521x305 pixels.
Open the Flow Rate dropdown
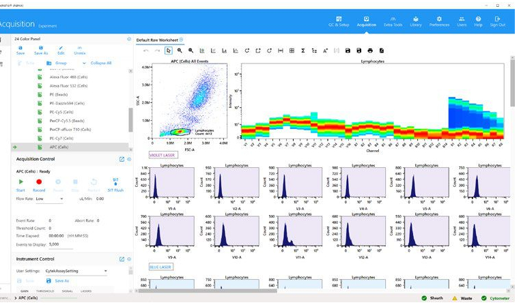[x=61, y=199]
